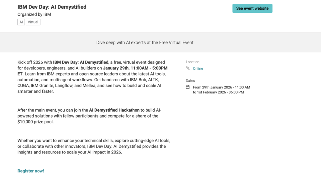Click the calendar icon beside the dates
The width and height of the screenshot is (321, 180).
[x=188, y=87]
